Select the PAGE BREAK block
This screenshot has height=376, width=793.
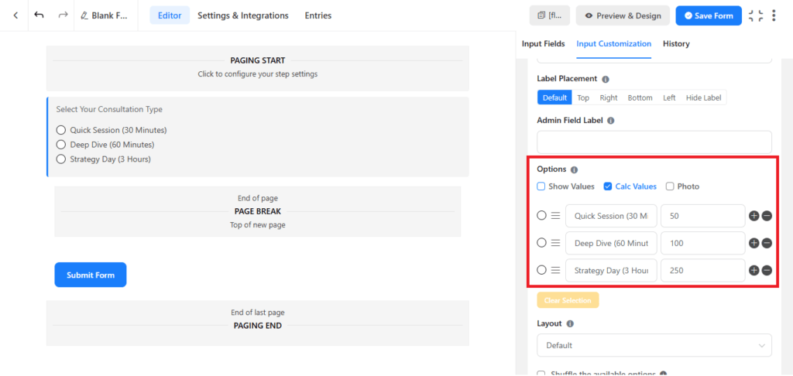[257, 211]
